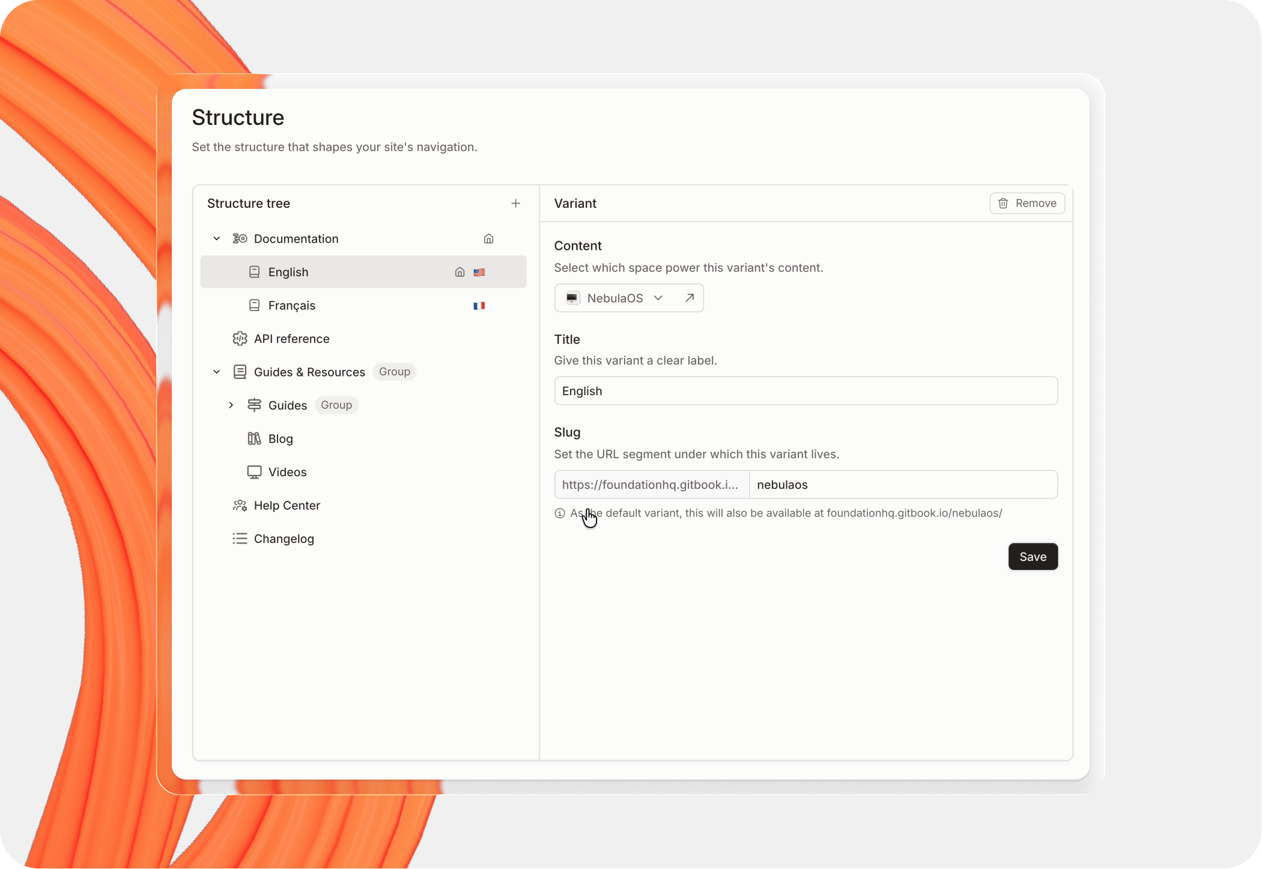Select the Français variant in tree
Screen dimensions: 1262x869
292,306
